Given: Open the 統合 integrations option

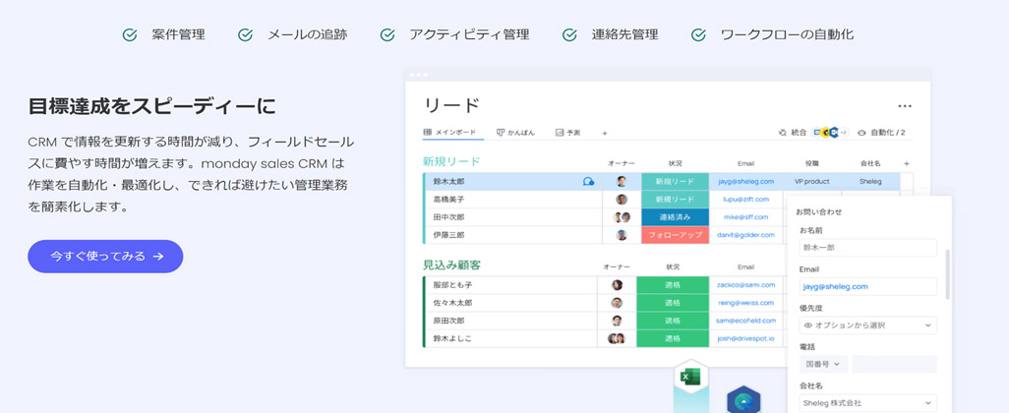Looking at the screenshot, I should tap(792, 133).
